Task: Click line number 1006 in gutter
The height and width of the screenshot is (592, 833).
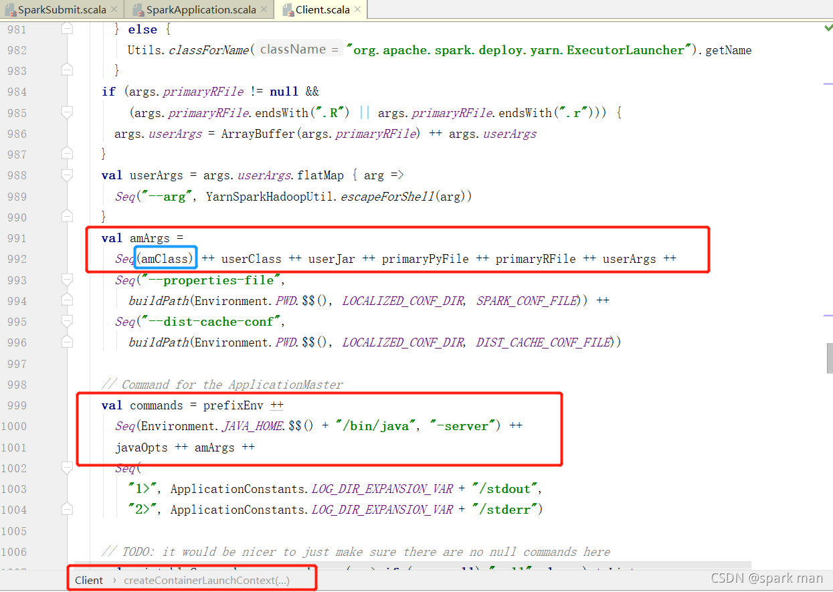Action: pyautogui.click(x=14, y=552)
